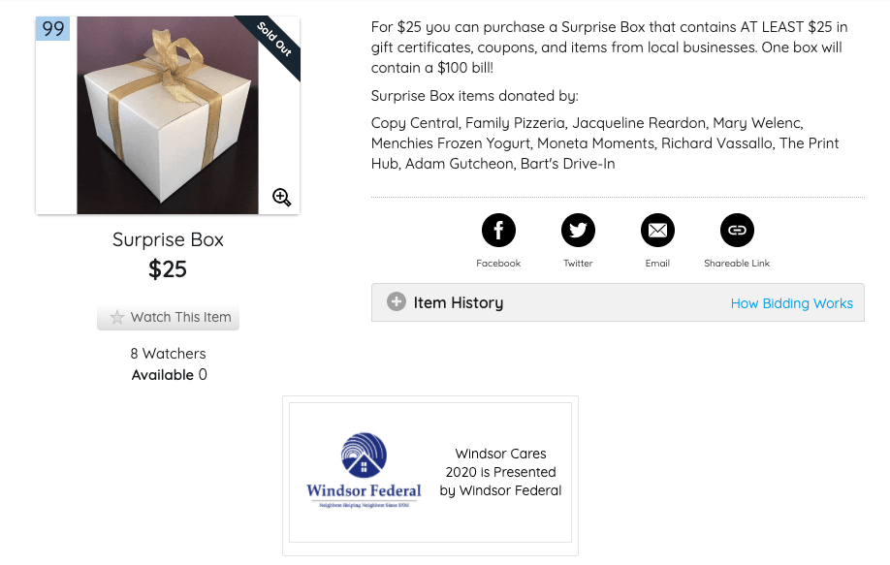
Task: Click the Shareable Link text label
Action: click(x=737, y=264)
